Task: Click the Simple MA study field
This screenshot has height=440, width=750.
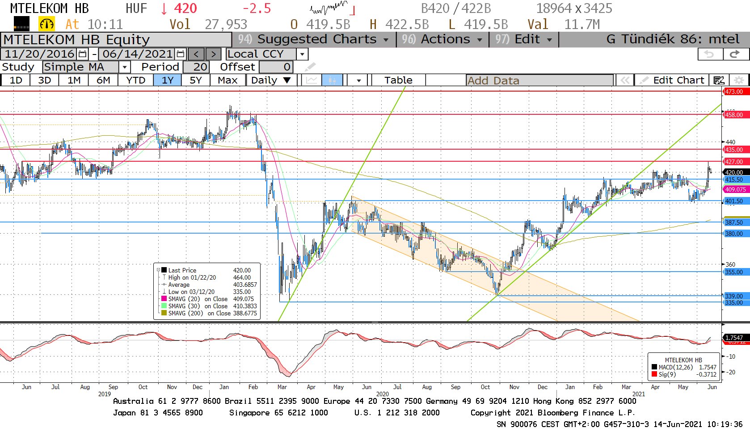Action: click(x=81, y=67)
